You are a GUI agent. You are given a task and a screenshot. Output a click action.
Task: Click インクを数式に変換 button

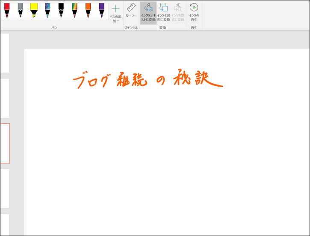(x=178, y=13)
